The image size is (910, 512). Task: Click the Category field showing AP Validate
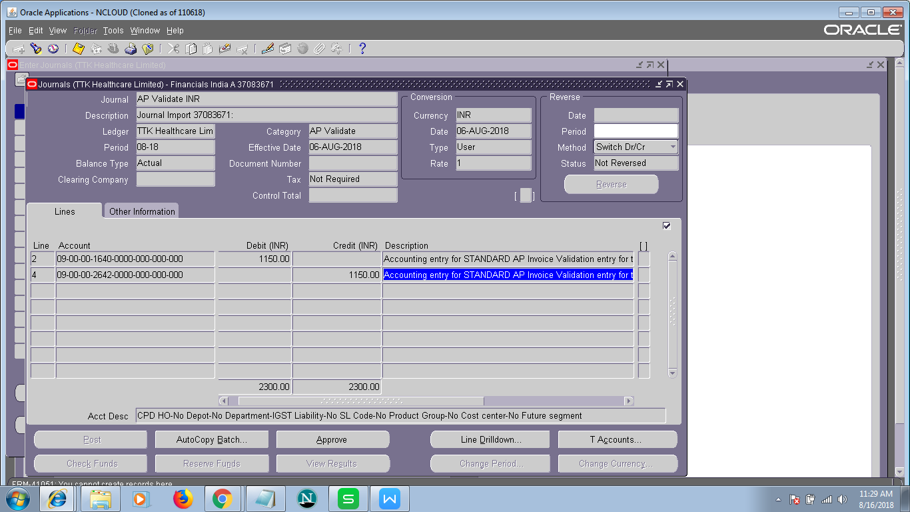[353, 131]
